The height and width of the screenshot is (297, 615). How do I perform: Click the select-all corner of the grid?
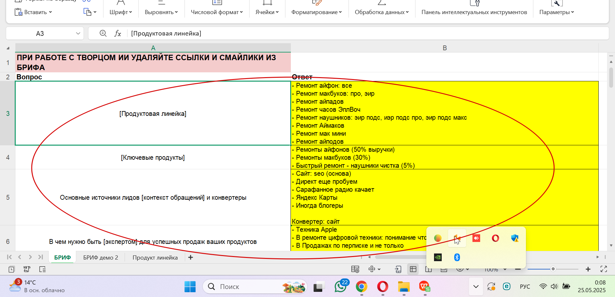[x=8, y=48]
